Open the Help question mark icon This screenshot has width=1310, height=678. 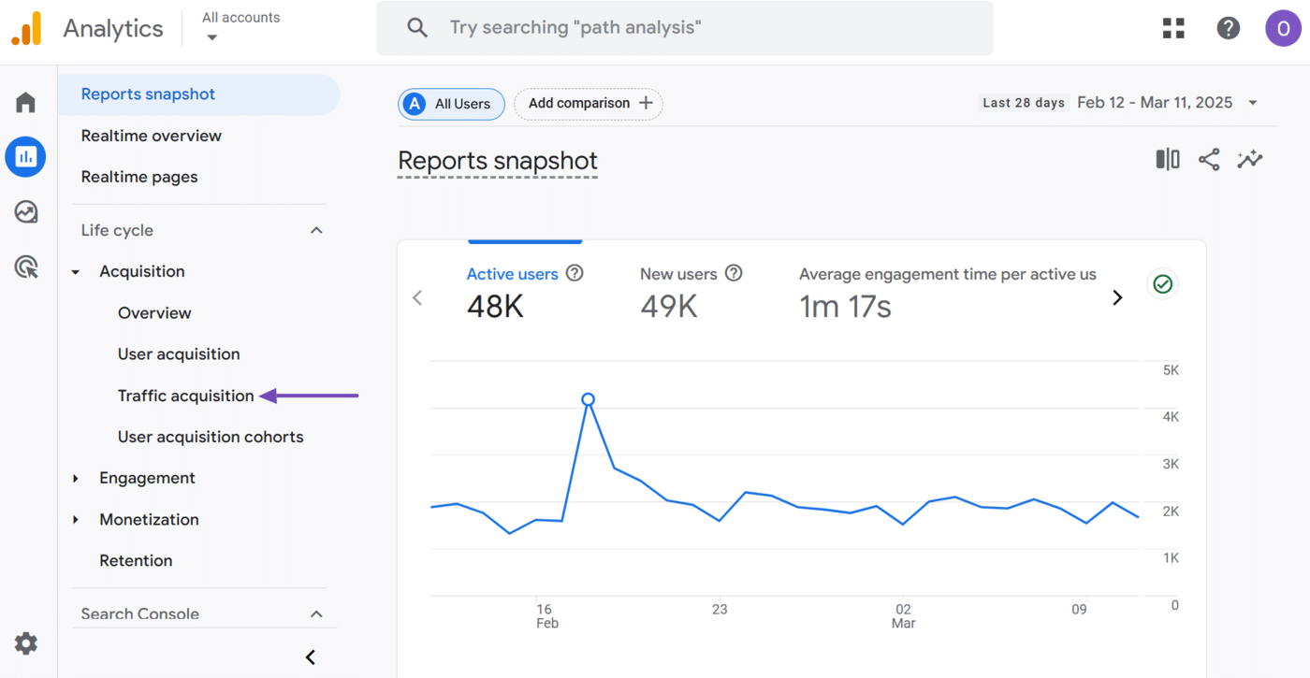click(1228, 28)
